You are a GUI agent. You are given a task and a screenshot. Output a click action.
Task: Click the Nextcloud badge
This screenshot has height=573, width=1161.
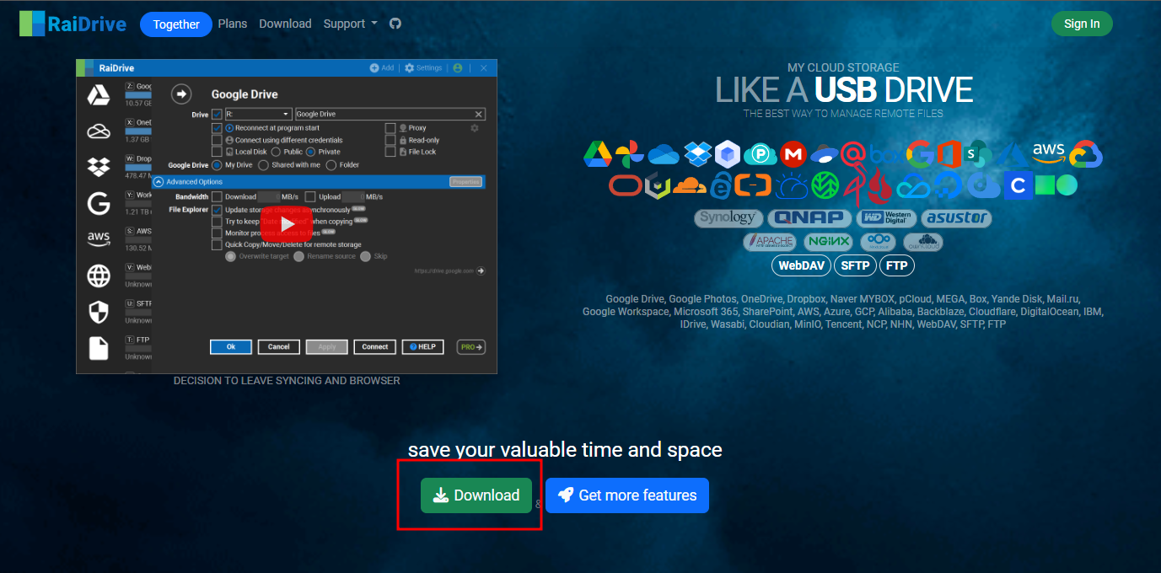point(879,242)
